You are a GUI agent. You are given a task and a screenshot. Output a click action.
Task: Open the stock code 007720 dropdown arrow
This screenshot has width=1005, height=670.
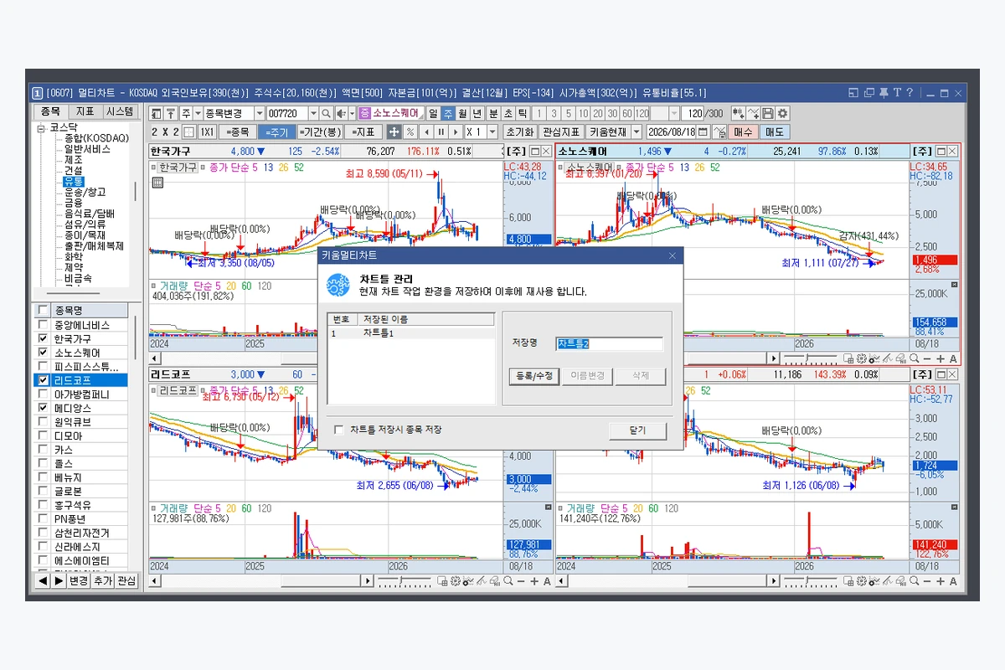313,113
